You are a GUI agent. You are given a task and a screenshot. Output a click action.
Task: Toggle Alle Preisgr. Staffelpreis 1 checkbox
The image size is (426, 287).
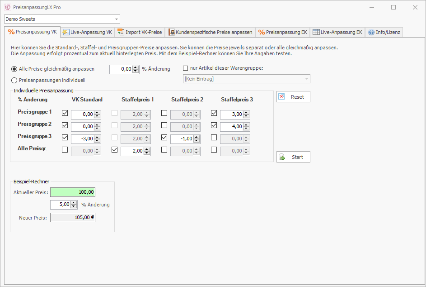click(114, 150)
